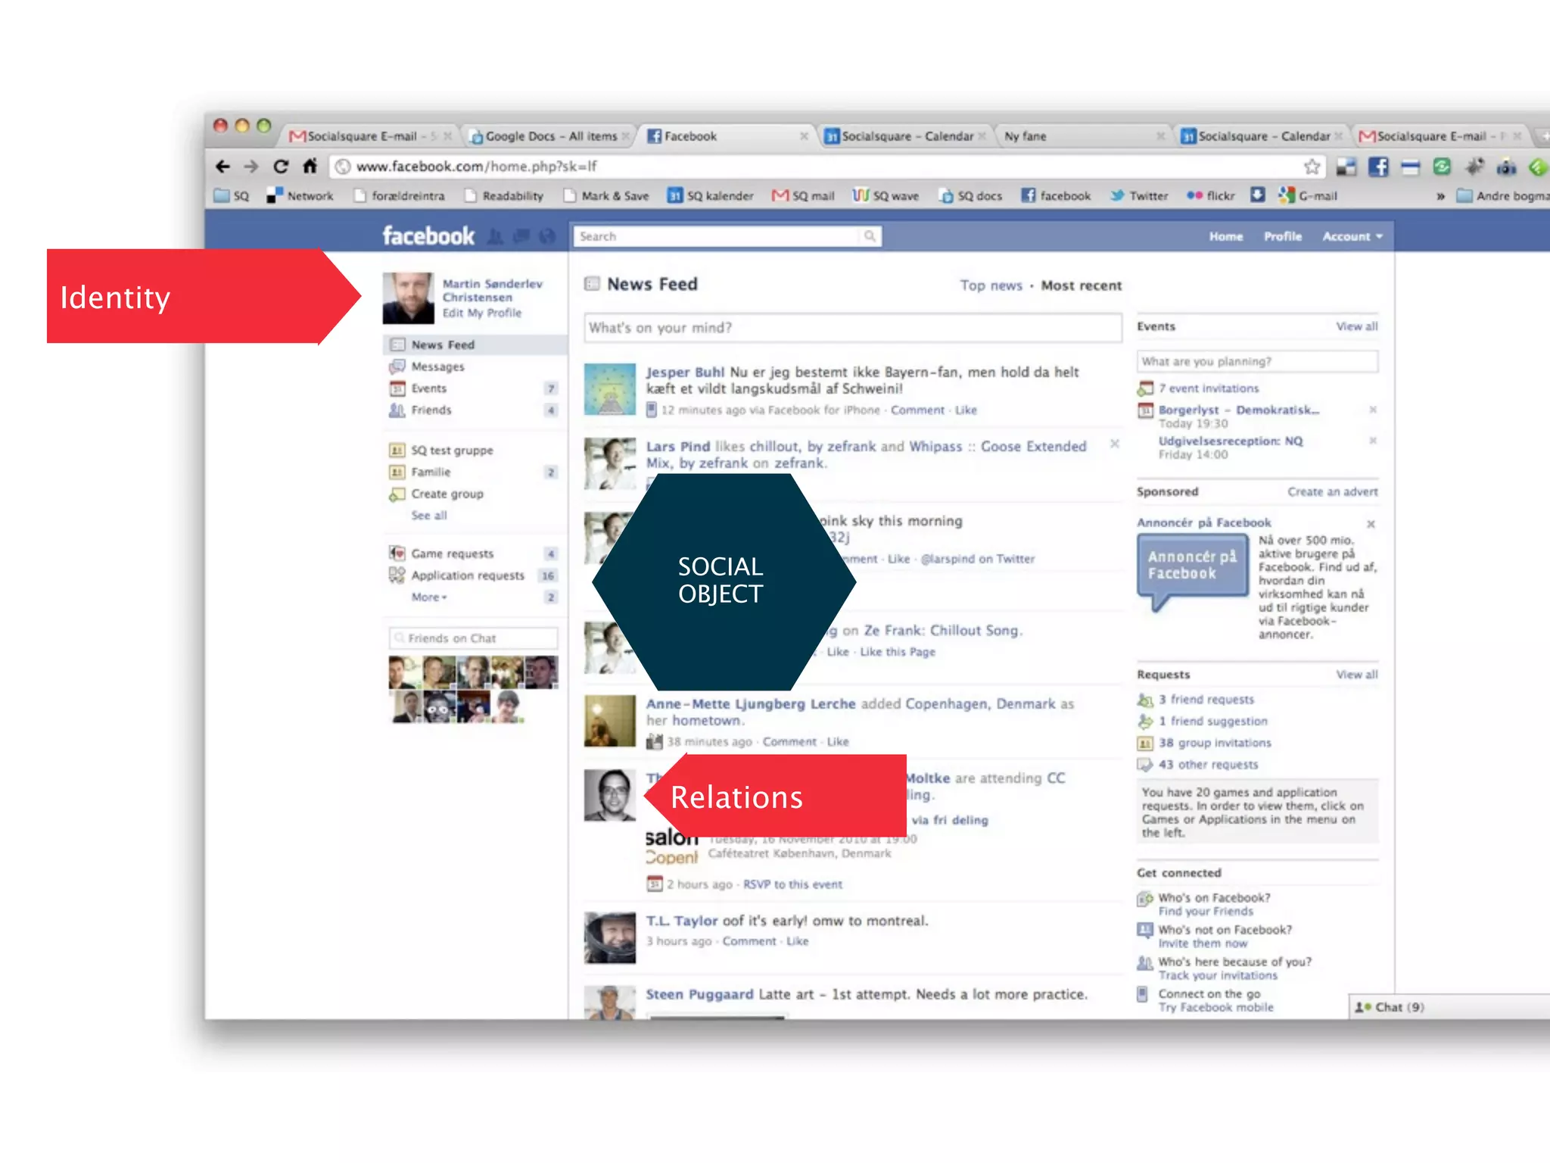1550x1163 pixels.
Task: Switch to the Ny fane tab
Action: pos(1084,136)
